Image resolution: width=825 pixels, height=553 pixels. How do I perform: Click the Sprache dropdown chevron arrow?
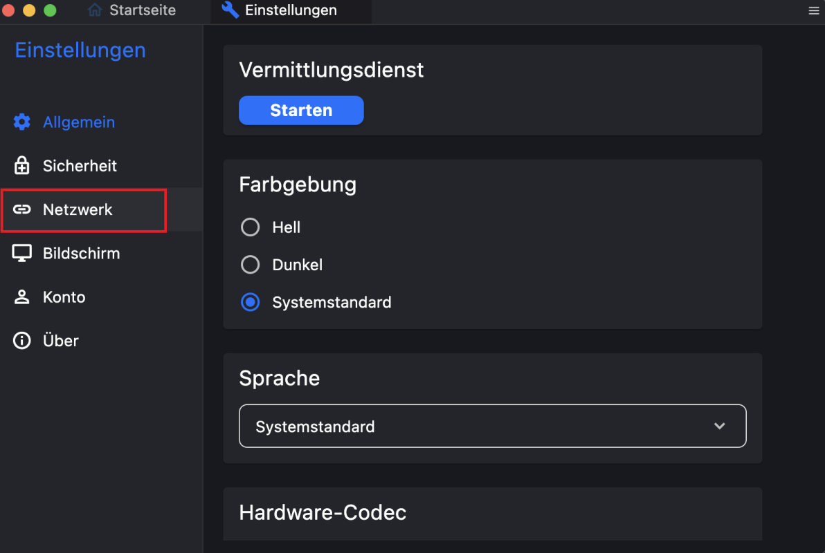pos(720,427)
